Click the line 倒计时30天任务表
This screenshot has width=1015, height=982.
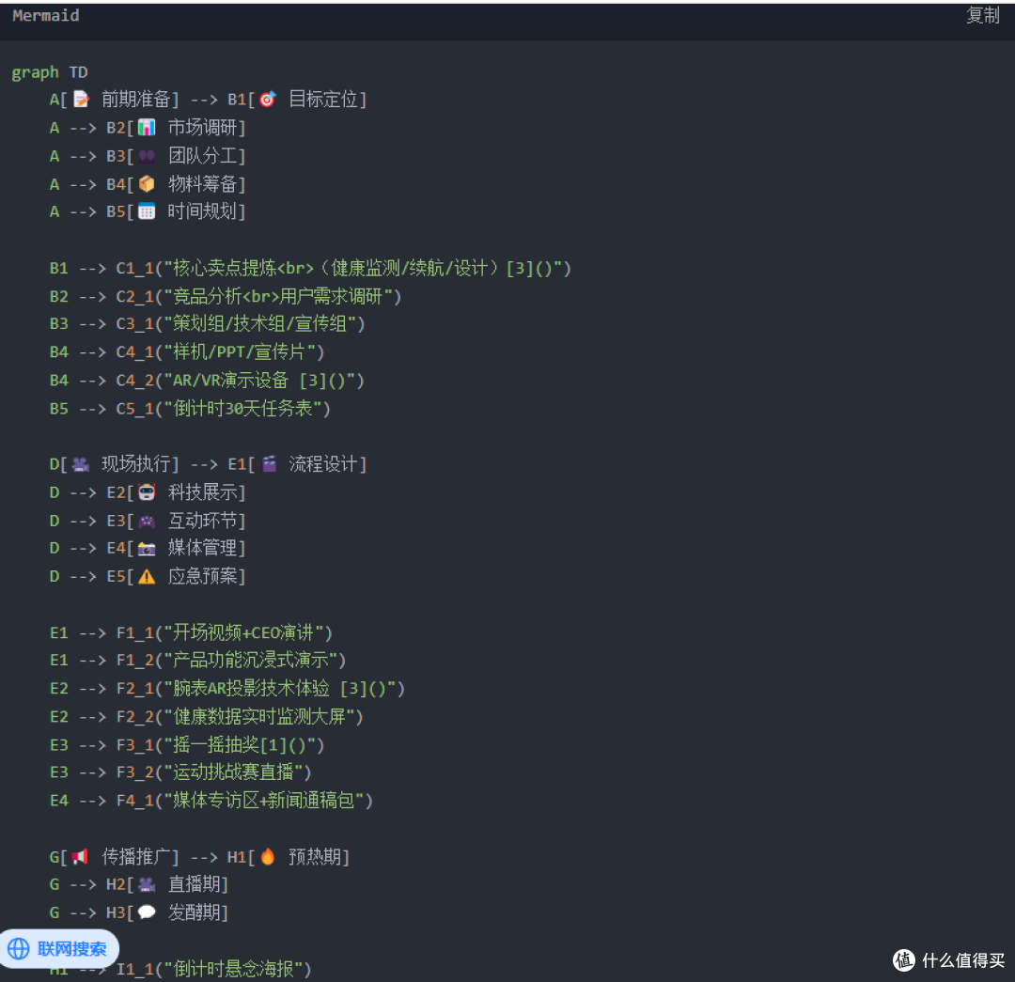click(190, 409)
